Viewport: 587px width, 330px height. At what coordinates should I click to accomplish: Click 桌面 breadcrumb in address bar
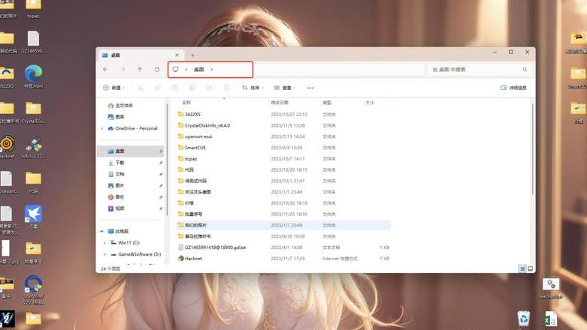198,70
